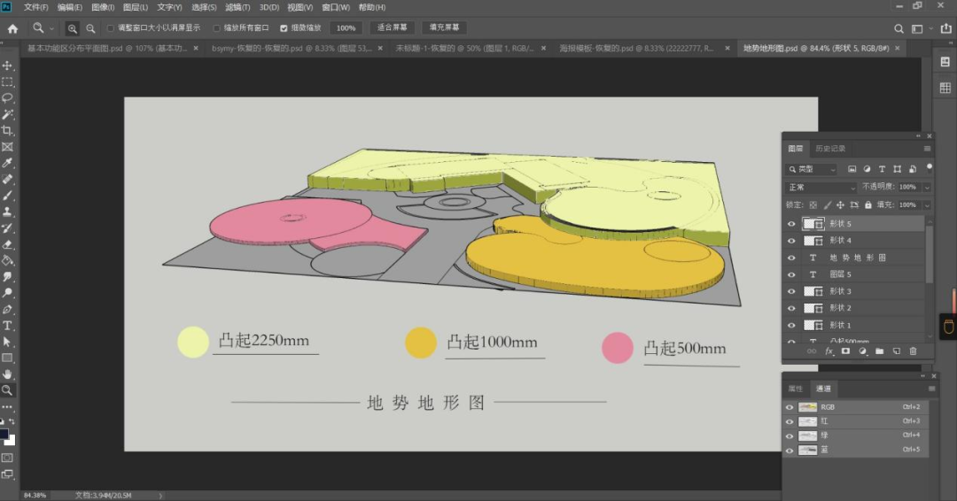Screen dimensions: 957x501
Task: Select the Move tool
Action: pyautogui.click(x=7, y=66)
